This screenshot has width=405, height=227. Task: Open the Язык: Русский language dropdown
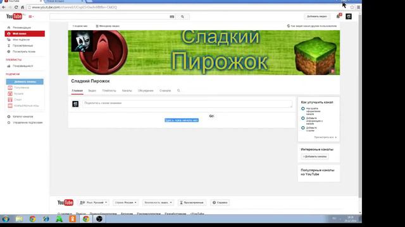93,202
